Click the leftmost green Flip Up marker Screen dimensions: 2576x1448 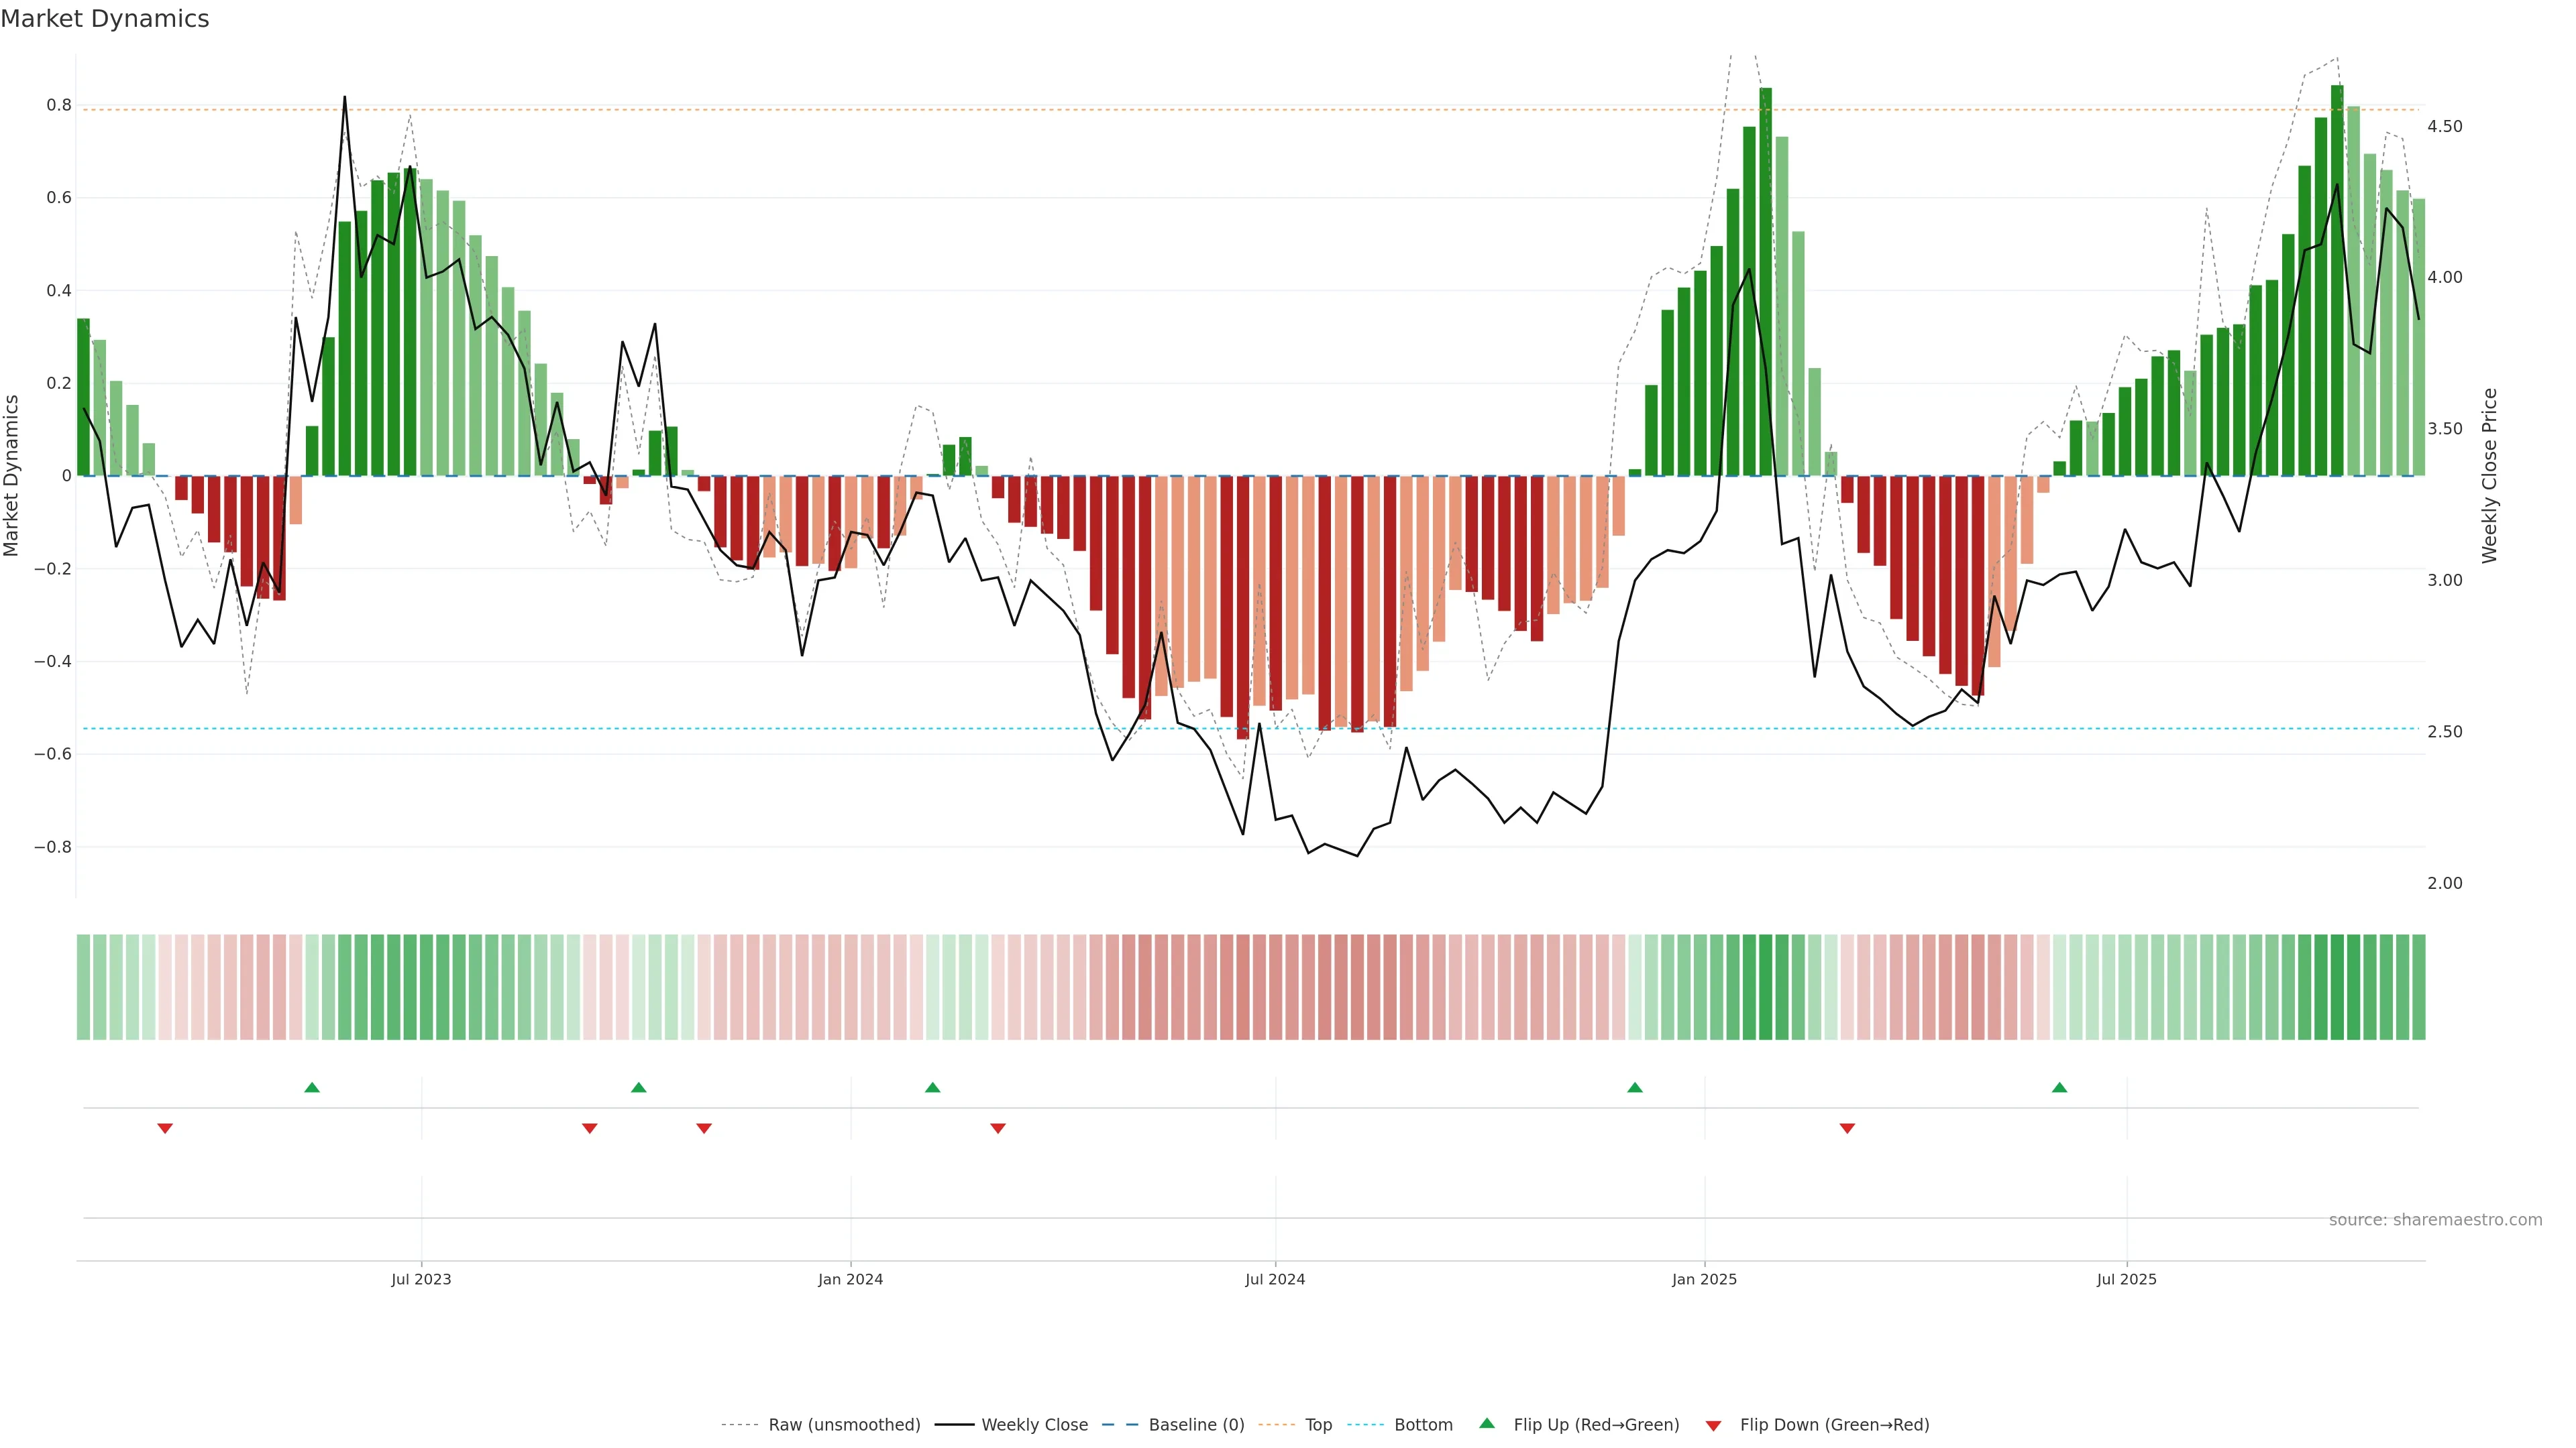point(312,1087)
